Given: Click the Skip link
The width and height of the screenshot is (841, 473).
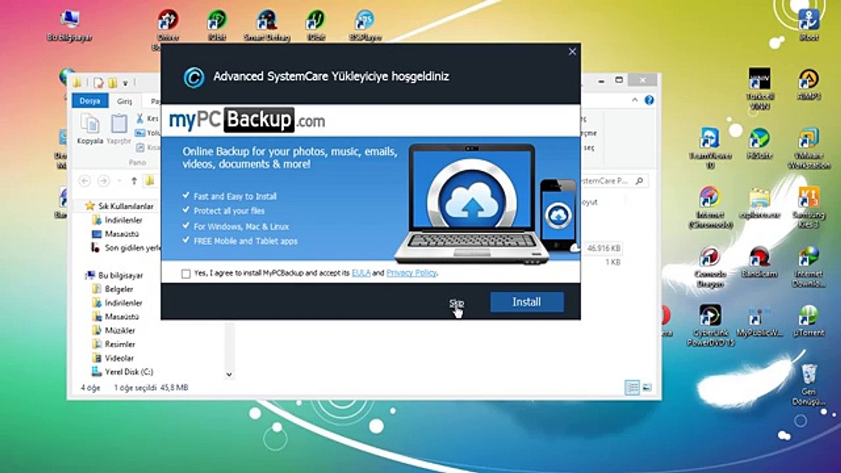Looking at the screenshot, I should click(456, 303).
